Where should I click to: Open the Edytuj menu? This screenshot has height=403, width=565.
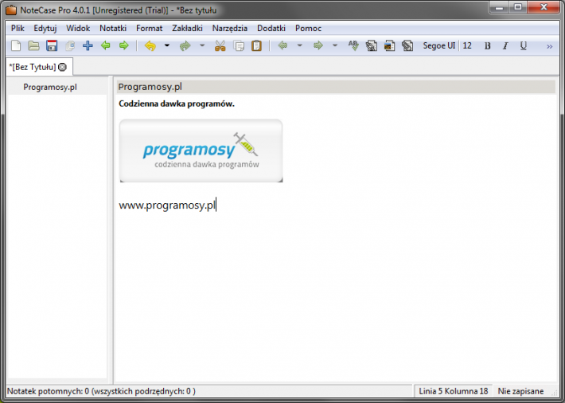click(45, 28)
